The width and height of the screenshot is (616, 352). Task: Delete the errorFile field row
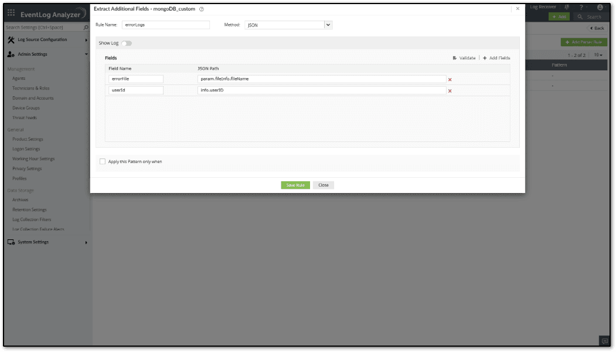(450, 79)
